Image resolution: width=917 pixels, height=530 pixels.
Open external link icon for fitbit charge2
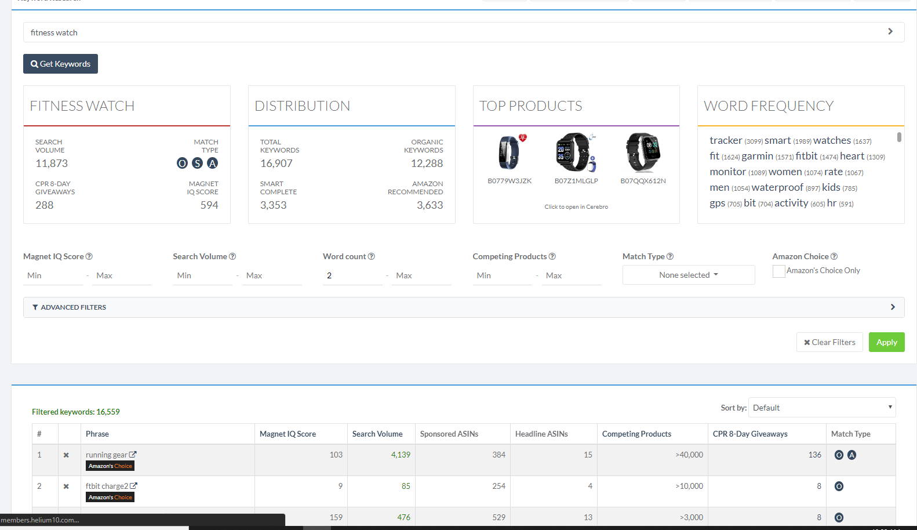pyautogui.click(x=134, y=486)
